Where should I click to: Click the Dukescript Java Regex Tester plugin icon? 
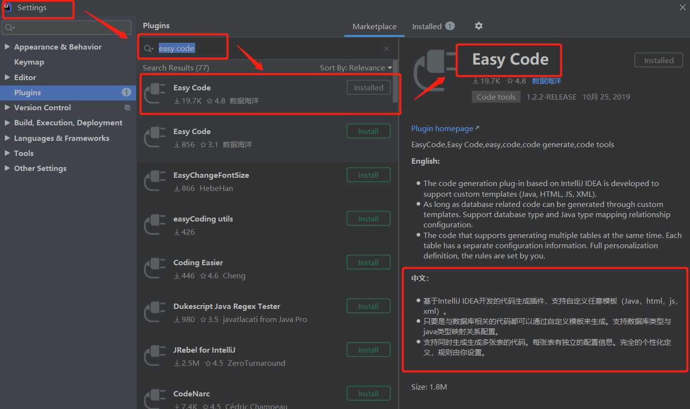point(155,312)
